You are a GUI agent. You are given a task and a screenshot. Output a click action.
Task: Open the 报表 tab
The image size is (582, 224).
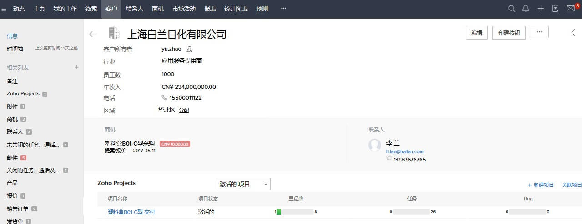tap(210, 9)
